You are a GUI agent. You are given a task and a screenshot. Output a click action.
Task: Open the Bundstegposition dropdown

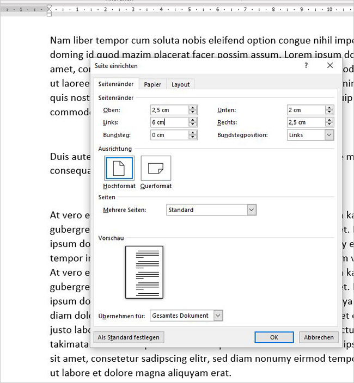tap(329, 135)
